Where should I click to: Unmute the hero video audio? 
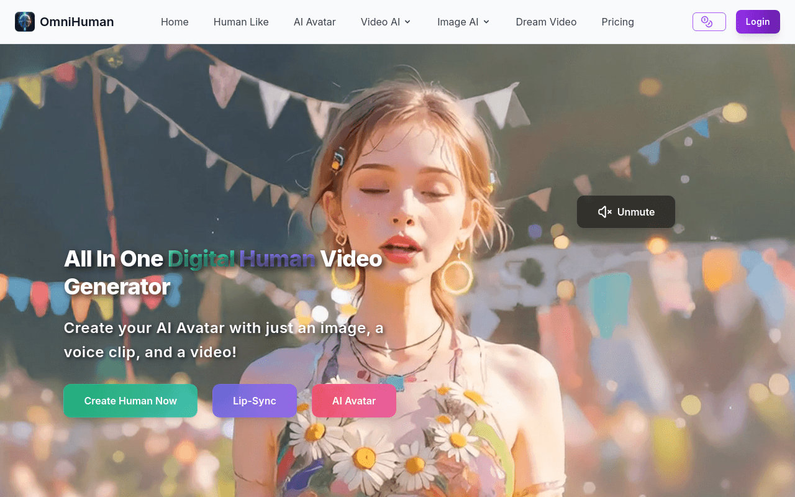[626, 212]
